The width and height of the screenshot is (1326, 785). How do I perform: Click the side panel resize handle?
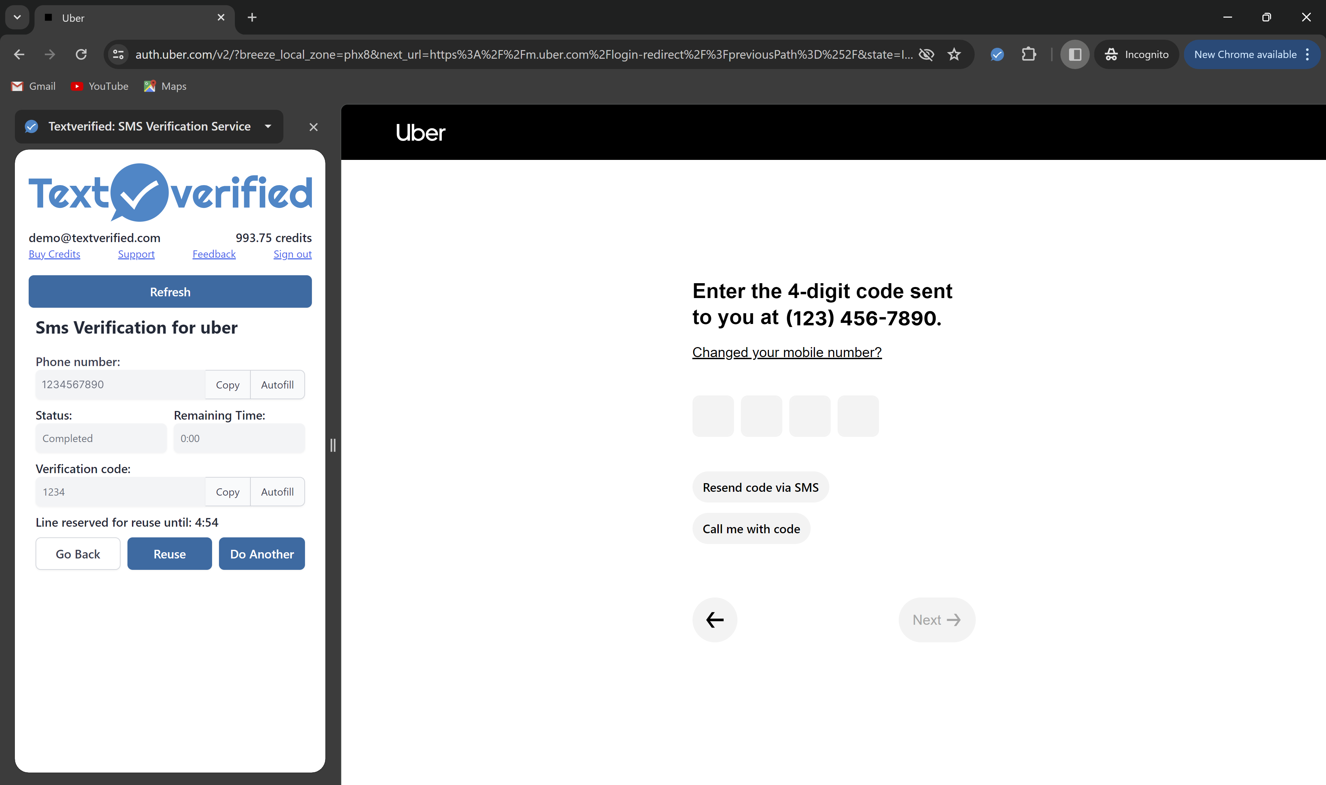pos(333,445)
